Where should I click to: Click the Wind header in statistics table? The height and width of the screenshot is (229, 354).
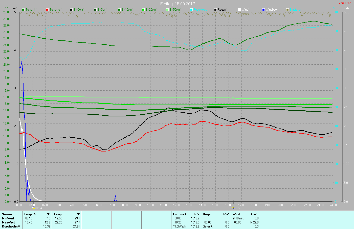[236, 214]
